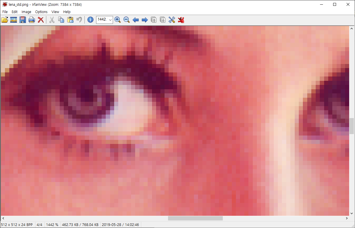The width and height of the screenshot is (355, 228).
Task: Open Properties/Settings with the tools icon
Action: [172, 20]
